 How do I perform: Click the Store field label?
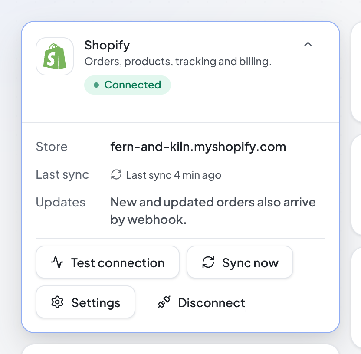52,147
